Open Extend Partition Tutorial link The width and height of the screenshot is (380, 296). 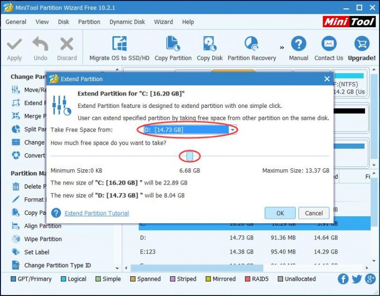[x=96, y=213]
